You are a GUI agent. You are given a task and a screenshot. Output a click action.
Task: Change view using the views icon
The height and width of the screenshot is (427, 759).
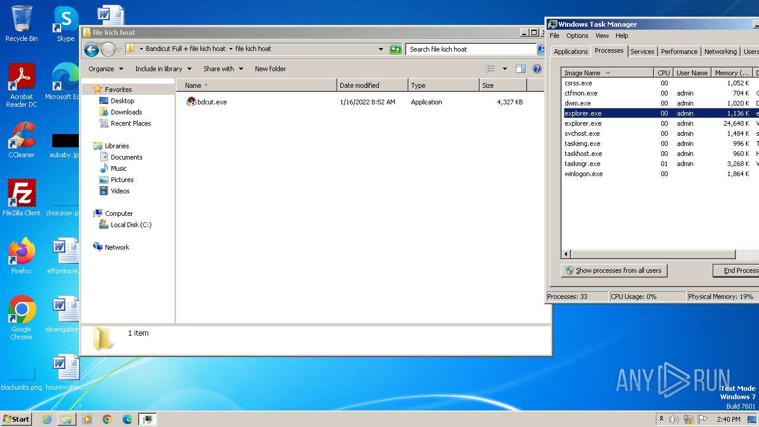[490, 69]
